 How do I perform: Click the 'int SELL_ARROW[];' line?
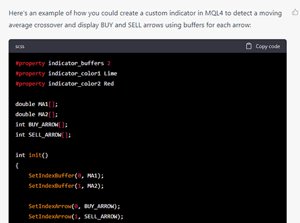point(43,135)
